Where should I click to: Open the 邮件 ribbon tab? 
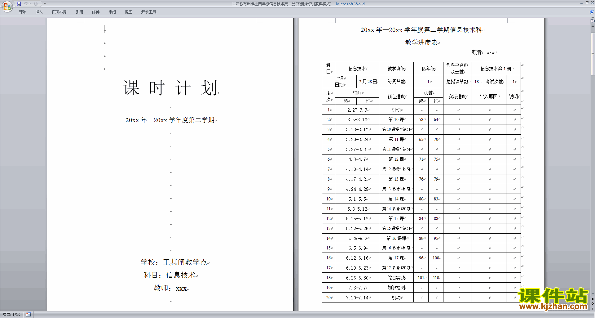pyautogui.click(x=96, y=12)
